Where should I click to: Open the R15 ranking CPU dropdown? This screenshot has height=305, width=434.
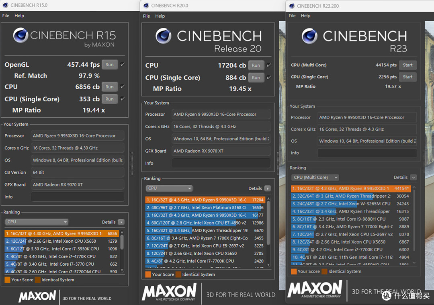point(37,222)
